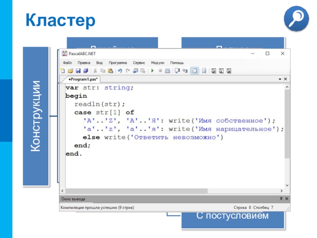The image size is (317, 238).
Task: Click the Paste clipboard icon
Action: coord(111,71)
